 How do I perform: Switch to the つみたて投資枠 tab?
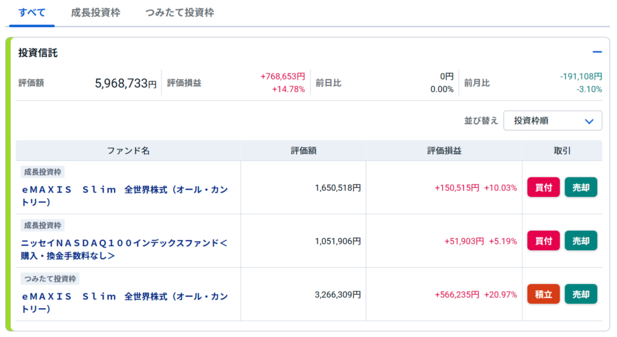tap(180, 13)
